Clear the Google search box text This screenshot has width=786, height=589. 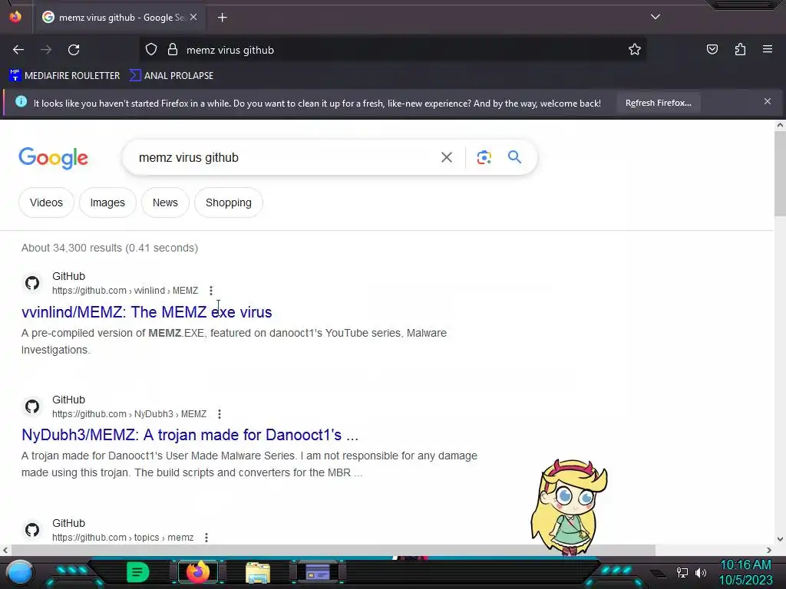click(446, 157)
